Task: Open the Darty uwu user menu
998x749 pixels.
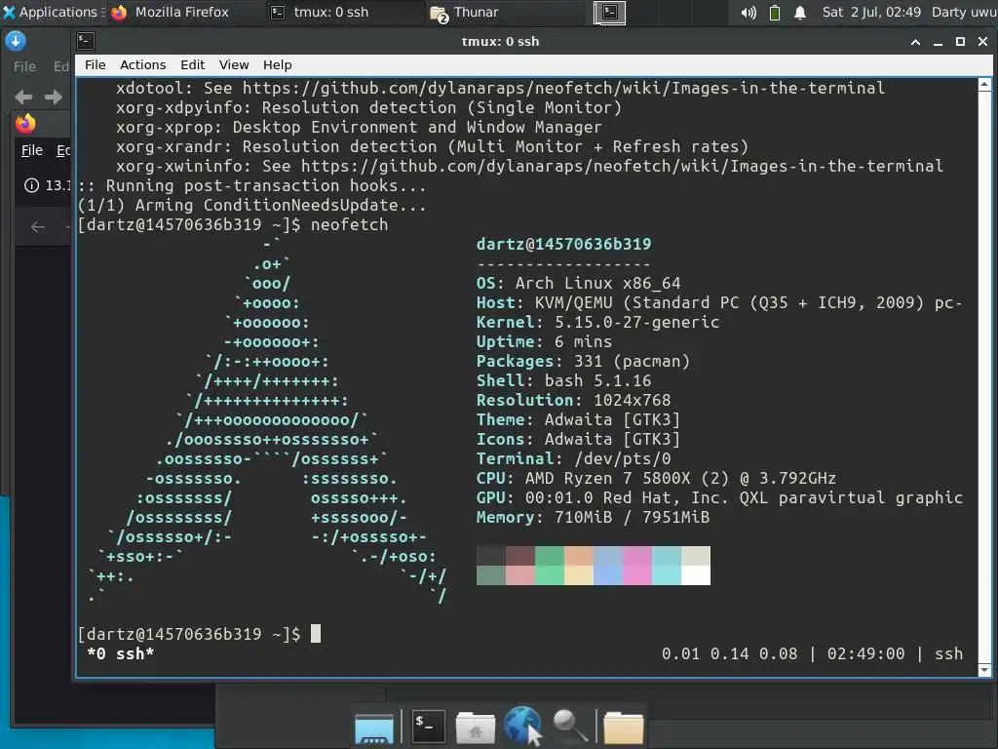Action: (963, 12)
